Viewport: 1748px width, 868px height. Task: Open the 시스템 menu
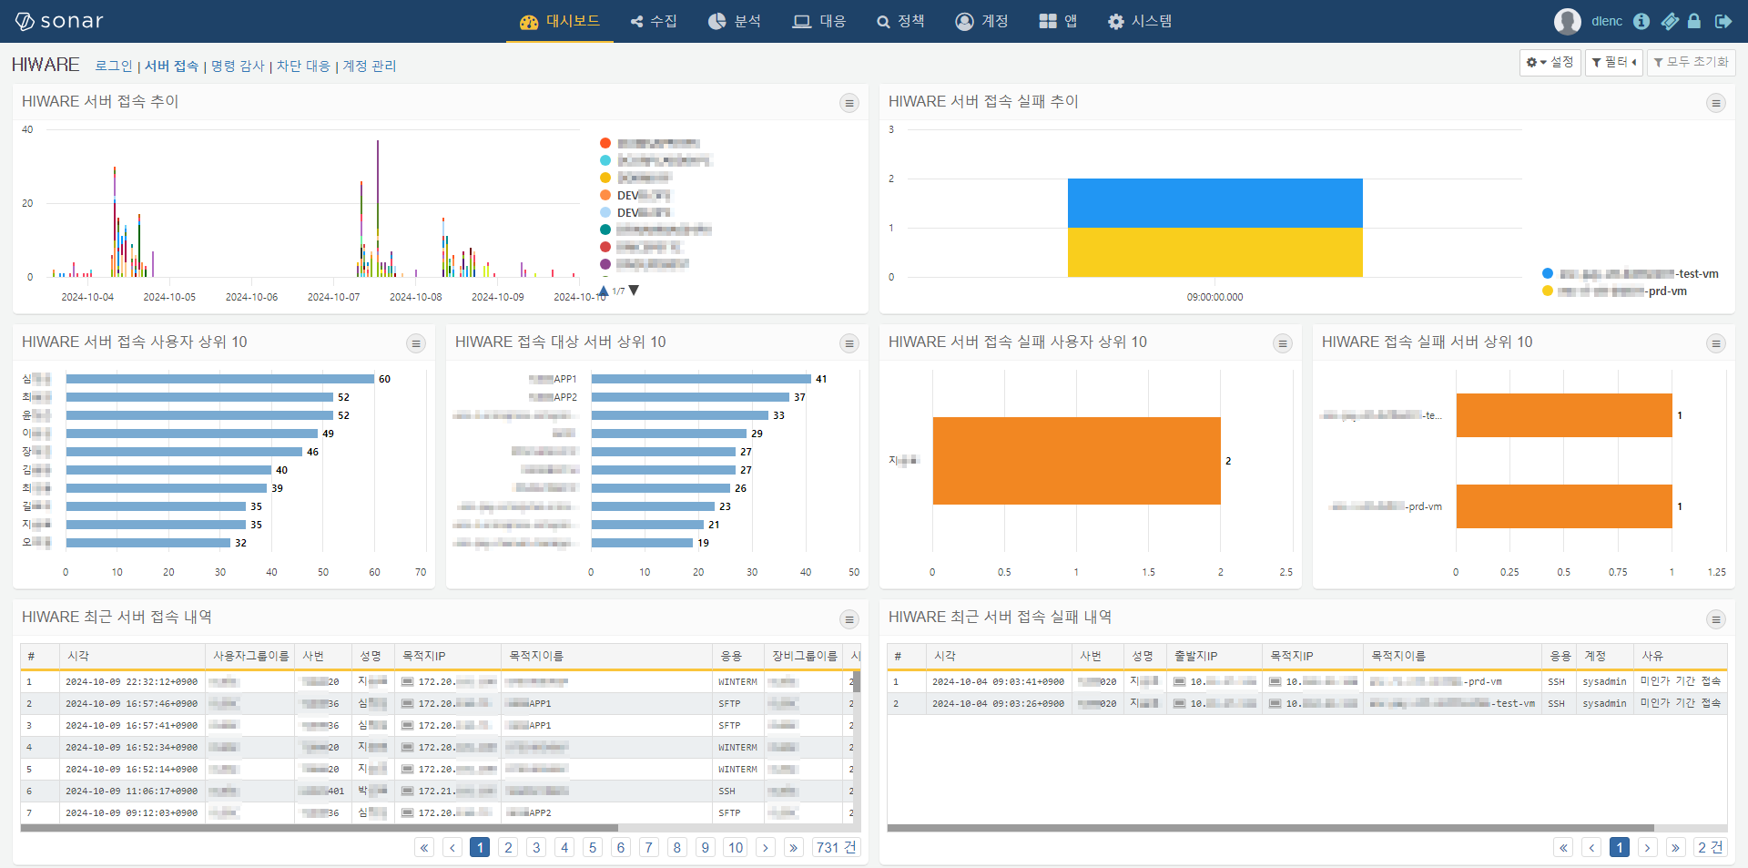tap(1140, 21)
